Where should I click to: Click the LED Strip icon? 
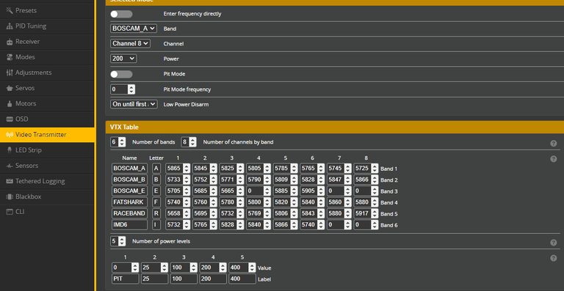point(10,150)
